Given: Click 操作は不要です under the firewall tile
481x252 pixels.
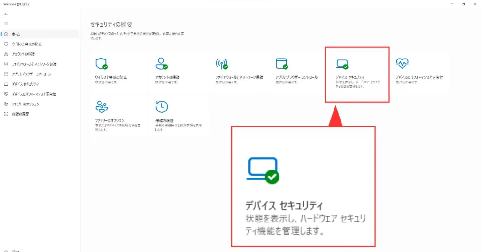Looking at the screenshot, I should click(x=227, y=82).
